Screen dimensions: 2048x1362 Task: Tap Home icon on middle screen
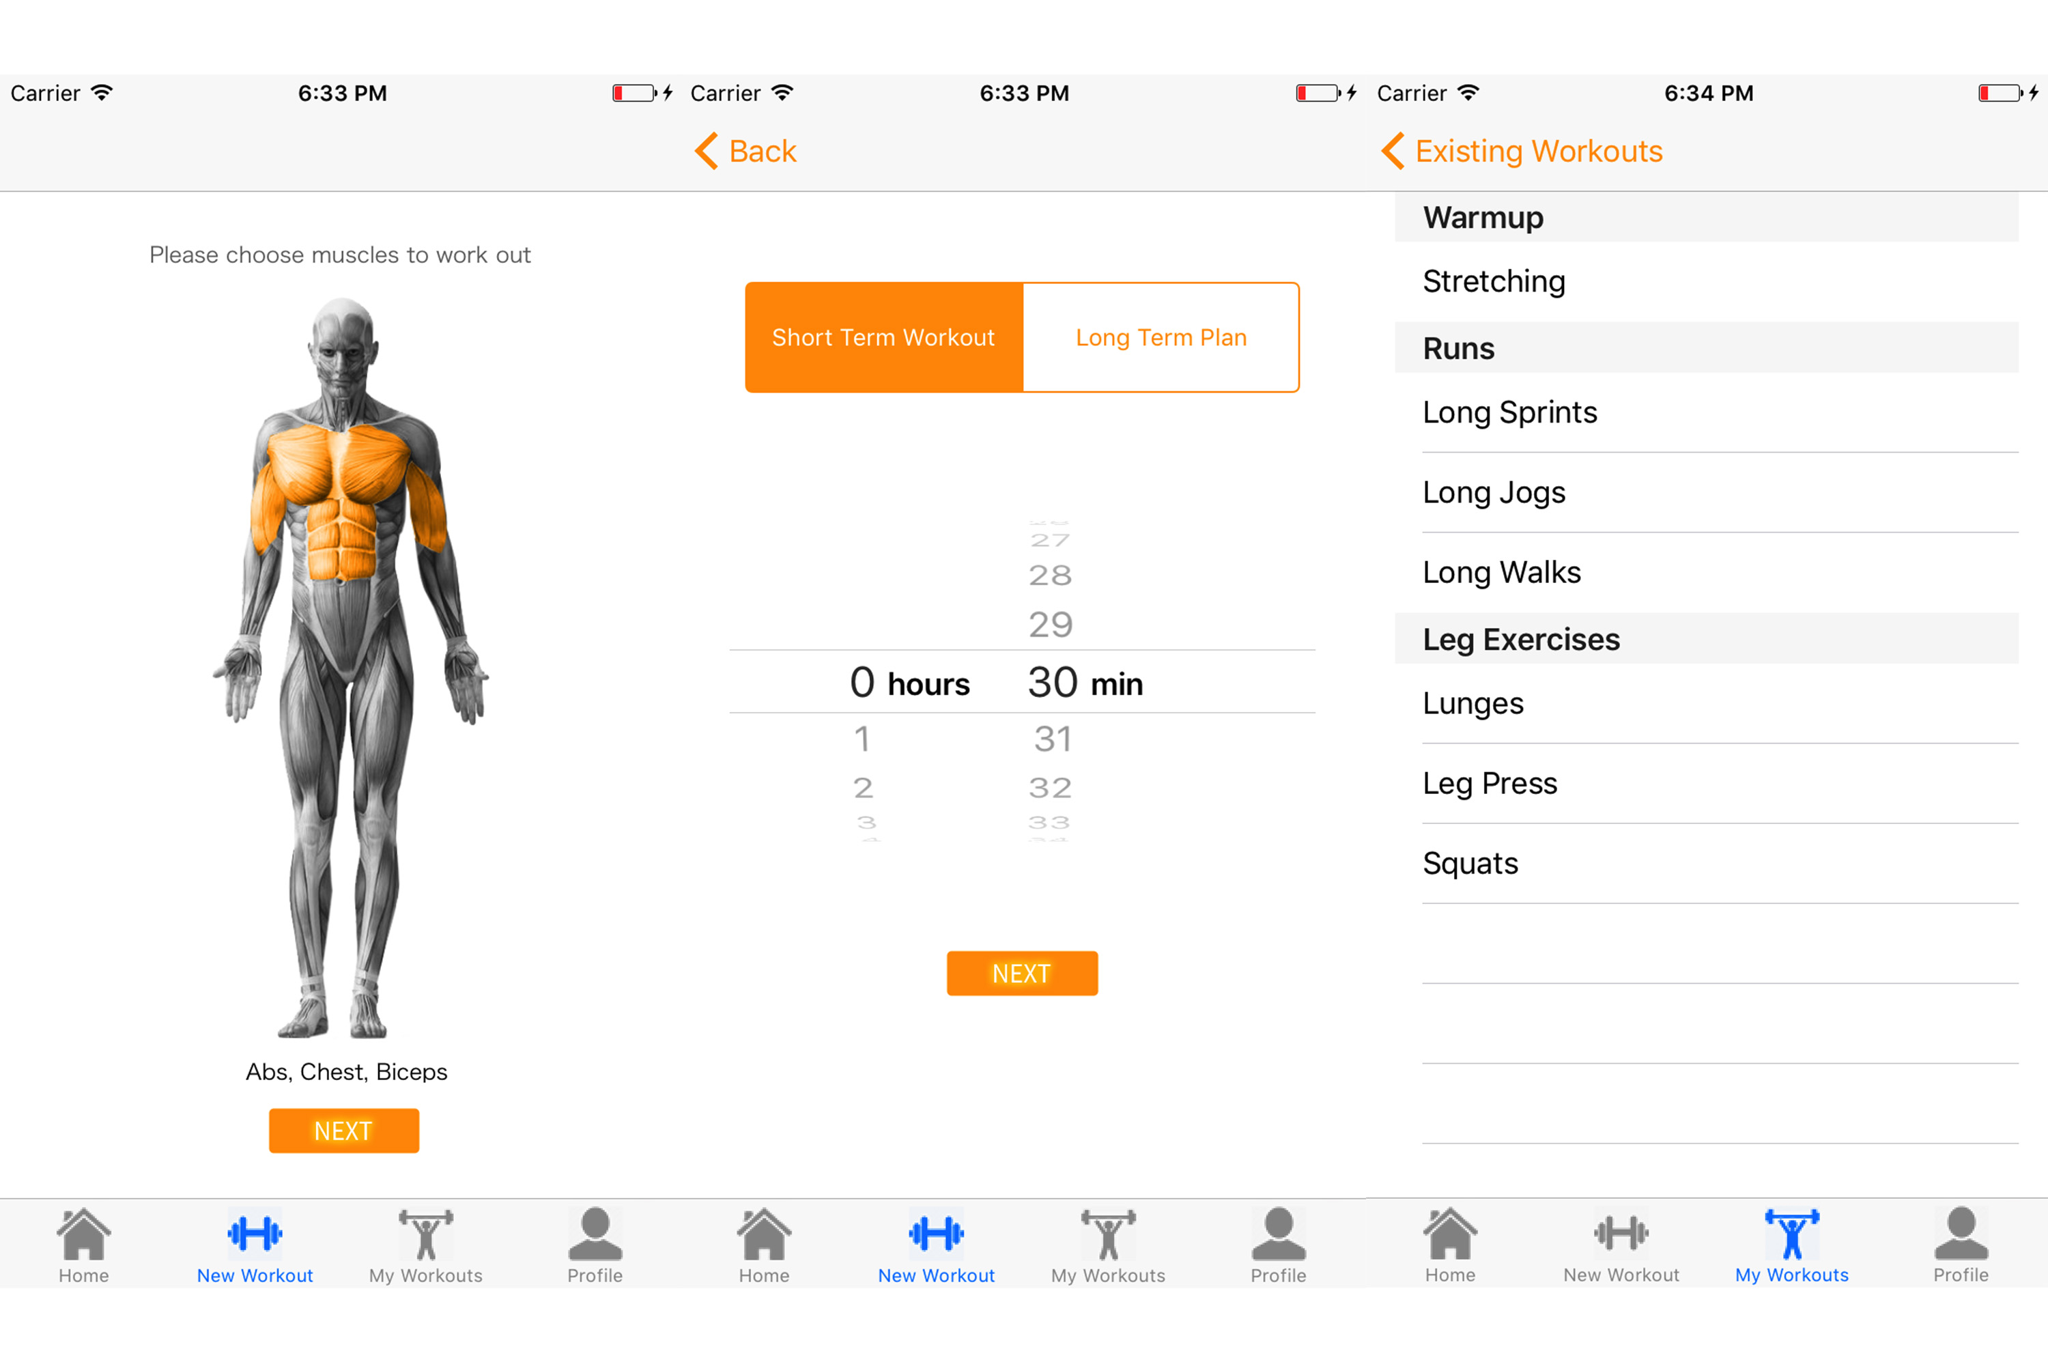(765, 1234)
